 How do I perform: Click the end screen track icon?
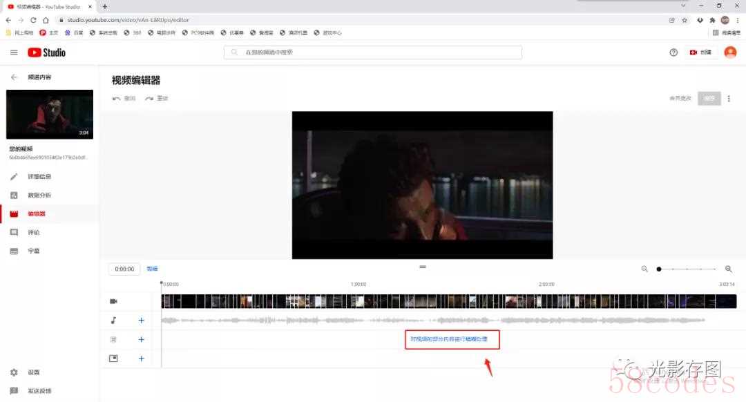(113, 358)
